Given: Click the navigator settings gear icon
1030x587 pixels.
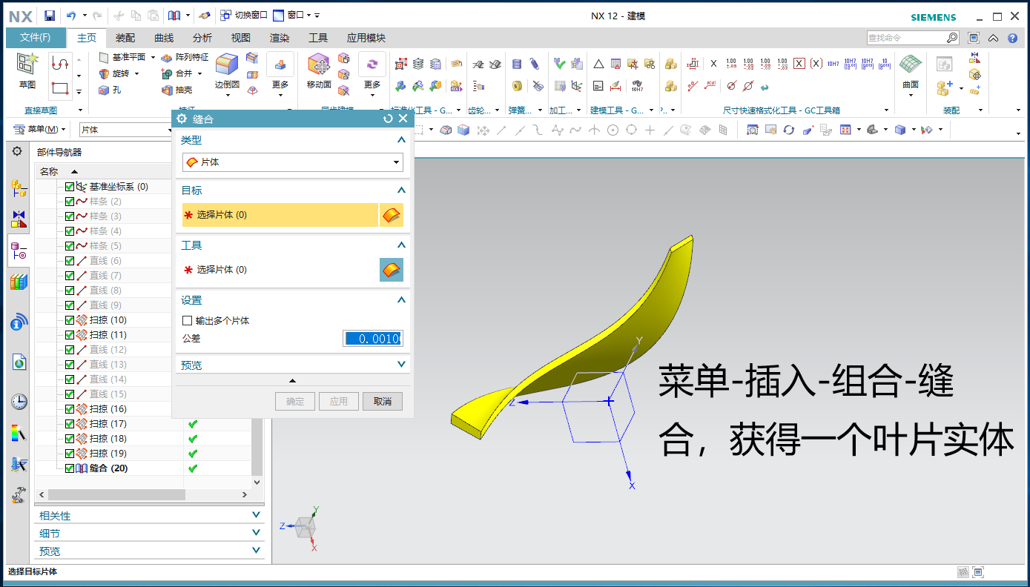Looking at the screenshot, I should point(17,151).
